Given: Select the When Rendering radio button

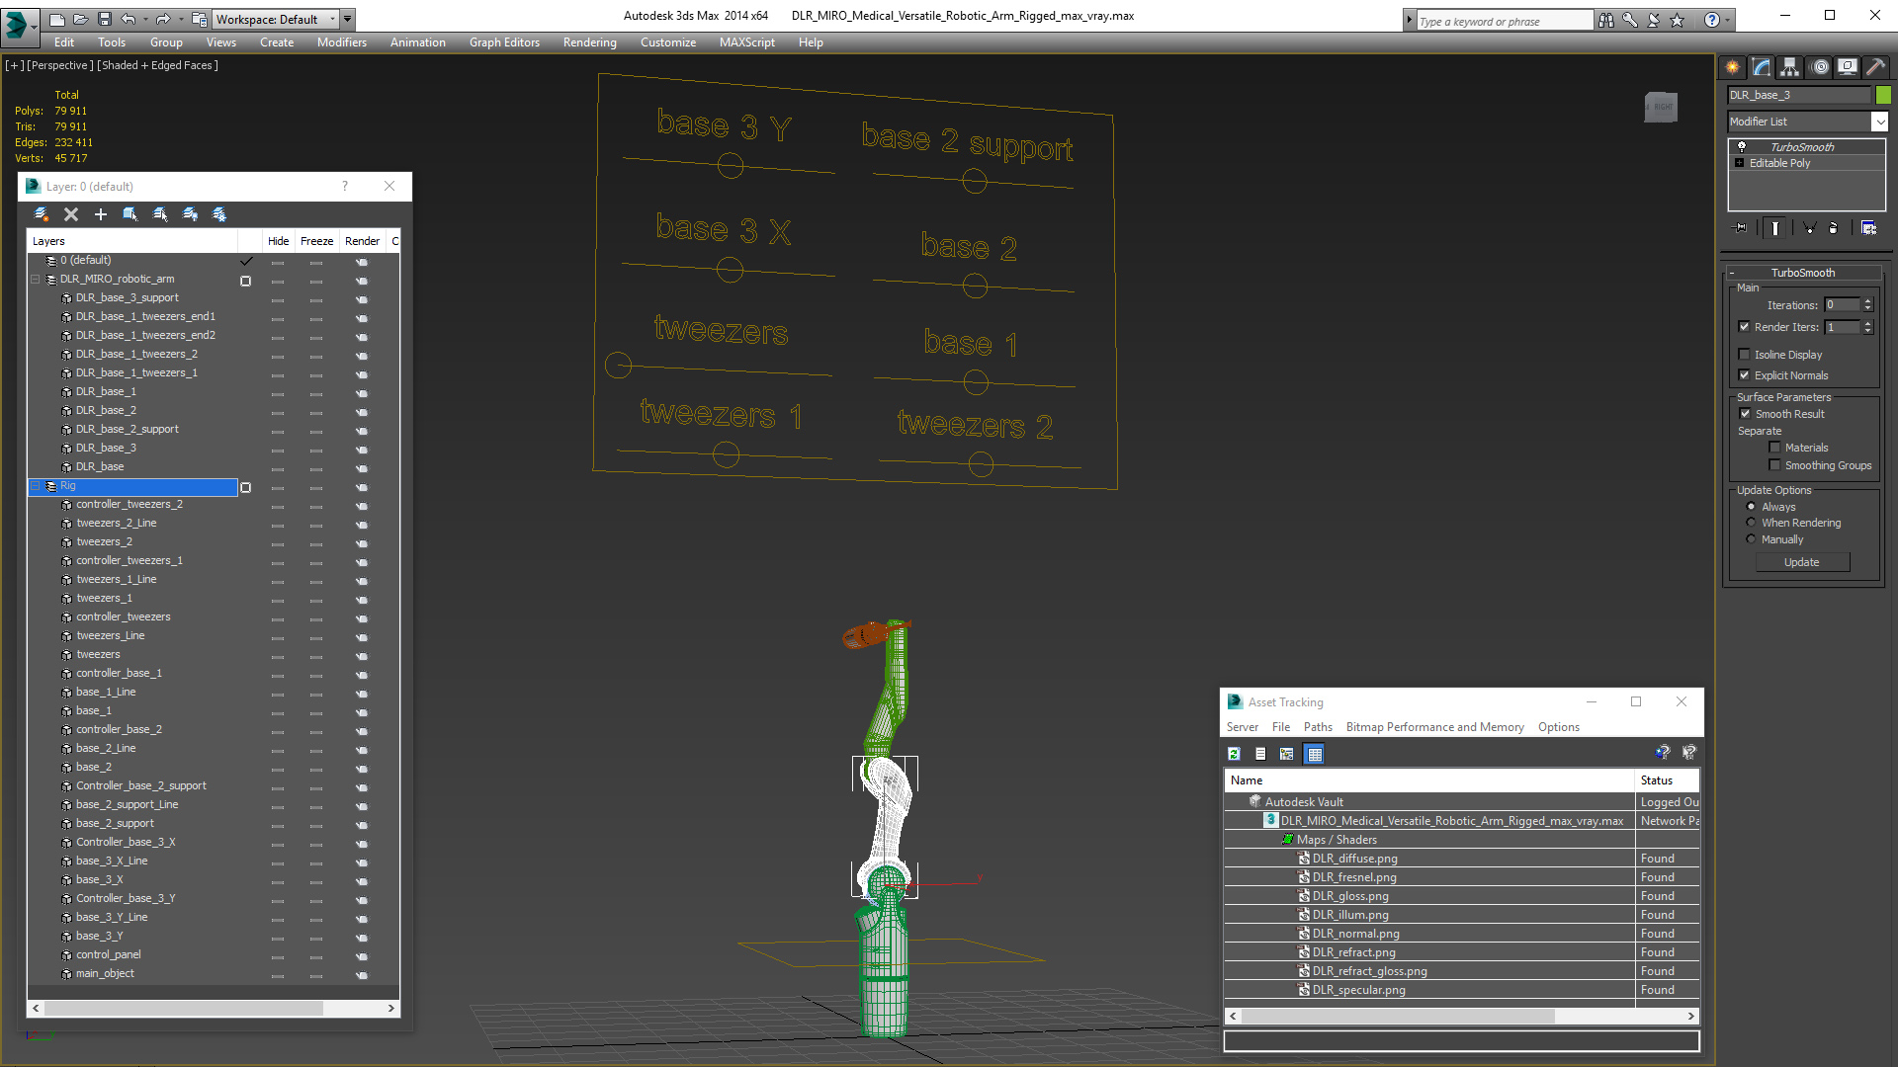Looking at the screenshot, I should (1752, 523).
